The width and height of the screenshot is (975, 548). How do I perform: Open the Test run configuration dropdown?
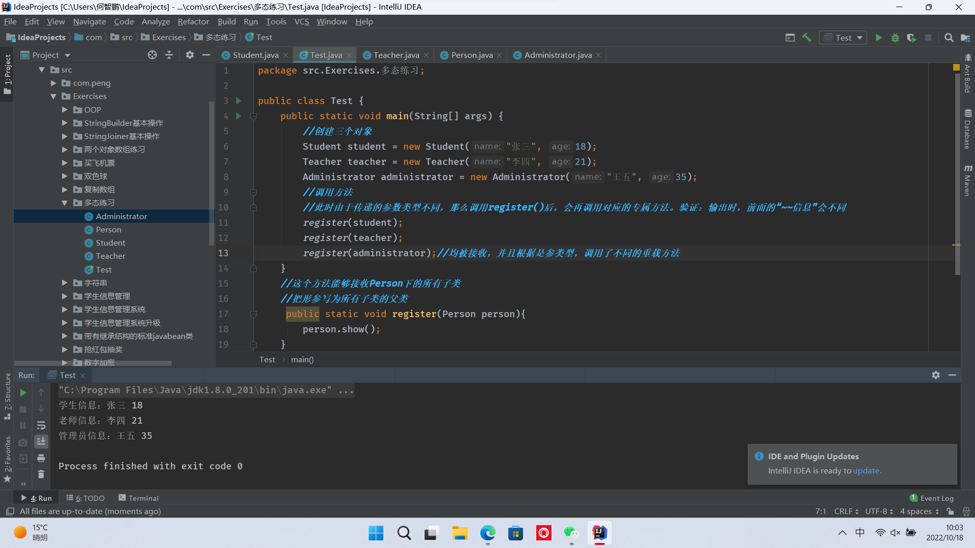[843, 38]
